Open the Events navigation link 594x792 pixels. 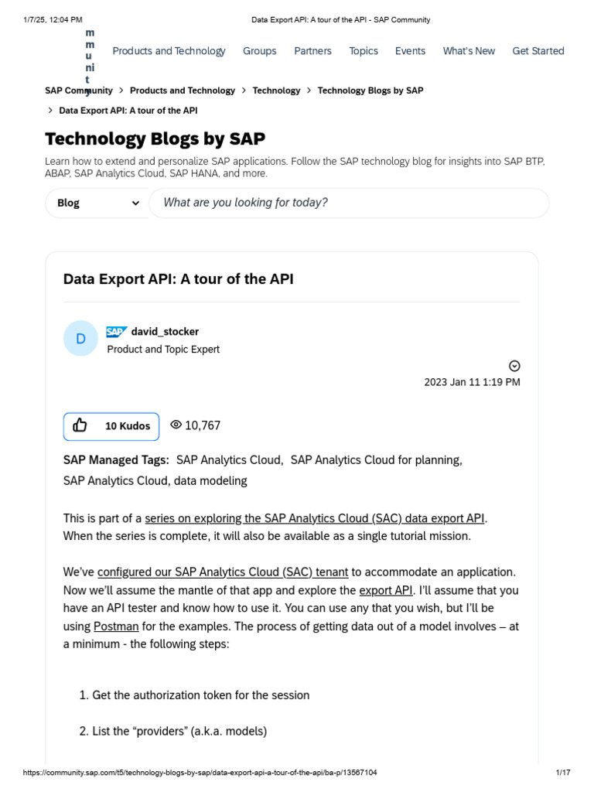(410, 51)
